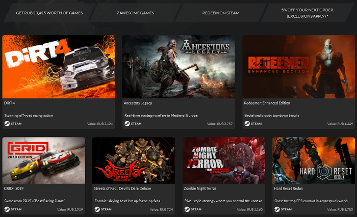Screen dimensions: 357x217
Task: Click the Steam icon on Zombie Night Terror card
Action: coord(187,209)
